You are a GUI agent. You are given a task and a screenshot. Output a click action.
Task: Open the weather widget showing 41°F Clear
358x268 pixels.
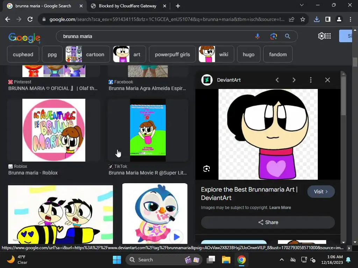(17, 260)
